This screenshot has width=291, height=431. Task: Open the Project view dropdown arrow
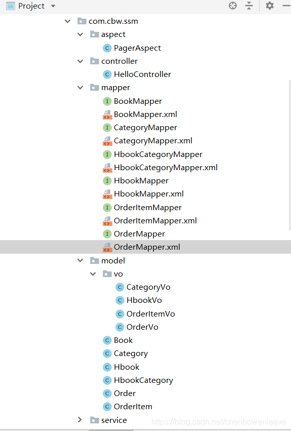click(x=53, y=6)
